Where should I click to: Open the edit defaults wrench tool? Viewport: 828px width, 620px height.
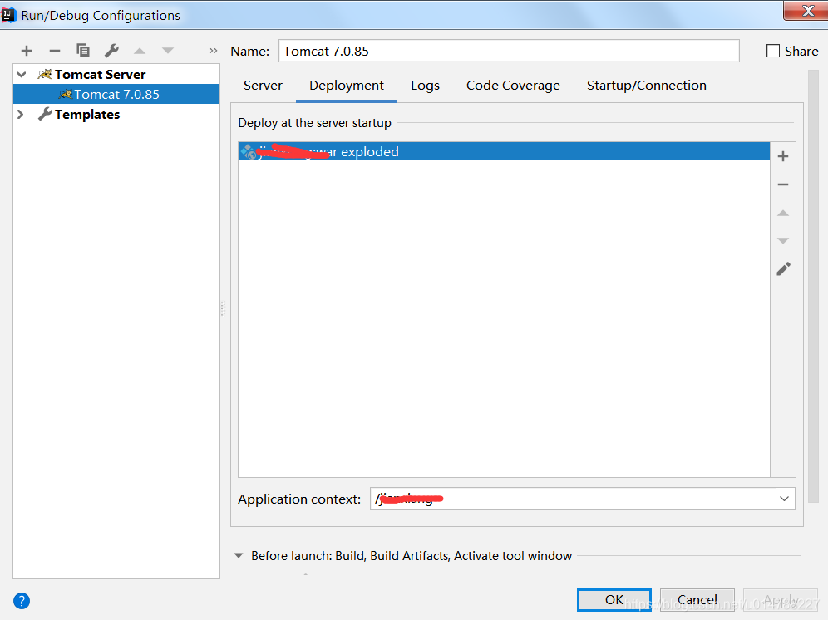[x=111, y=51]
